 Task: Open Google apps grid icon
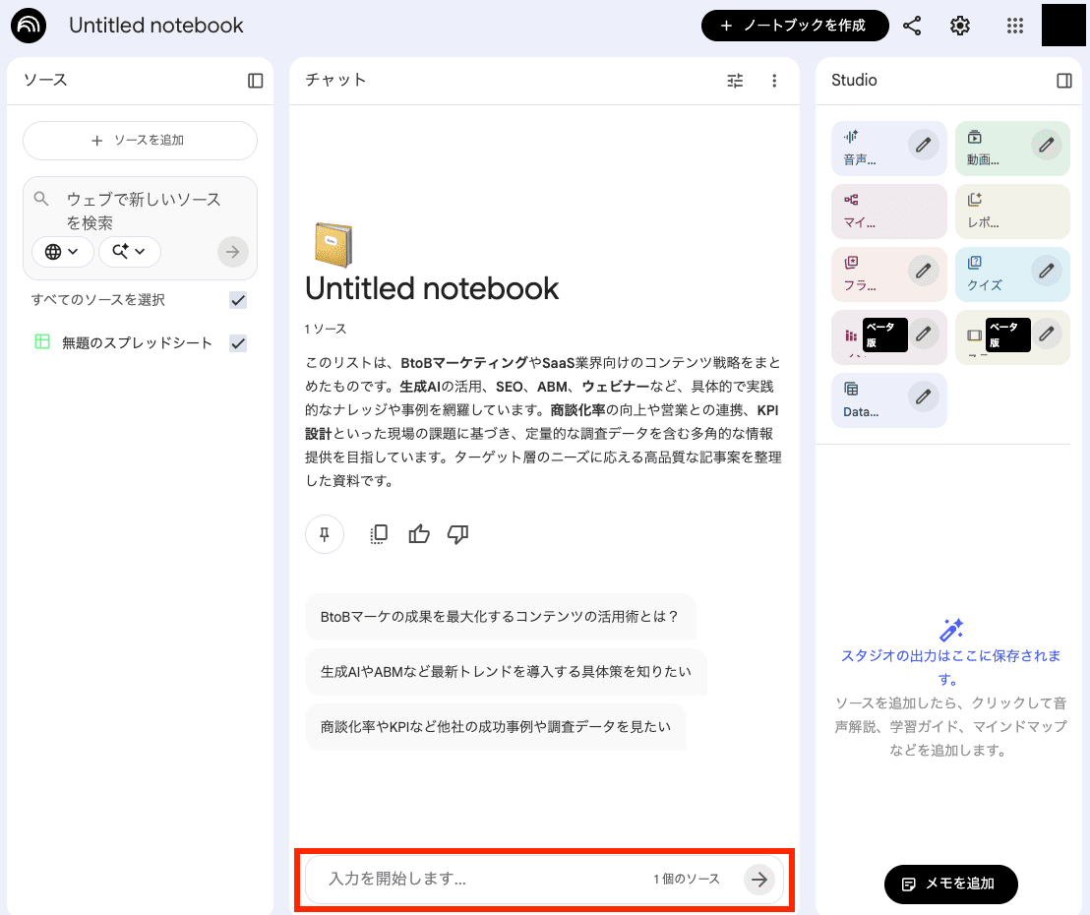[1015, 26]
